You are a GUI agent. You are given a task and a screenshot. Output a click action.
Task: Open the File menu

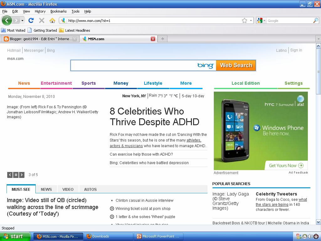[x=5, y=11]
